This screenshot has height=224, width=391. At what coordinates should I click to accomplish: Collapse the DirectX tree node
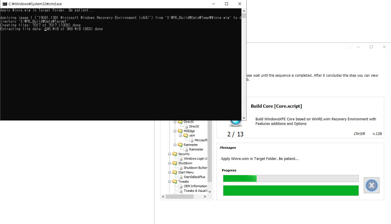(x=175, y=122)
